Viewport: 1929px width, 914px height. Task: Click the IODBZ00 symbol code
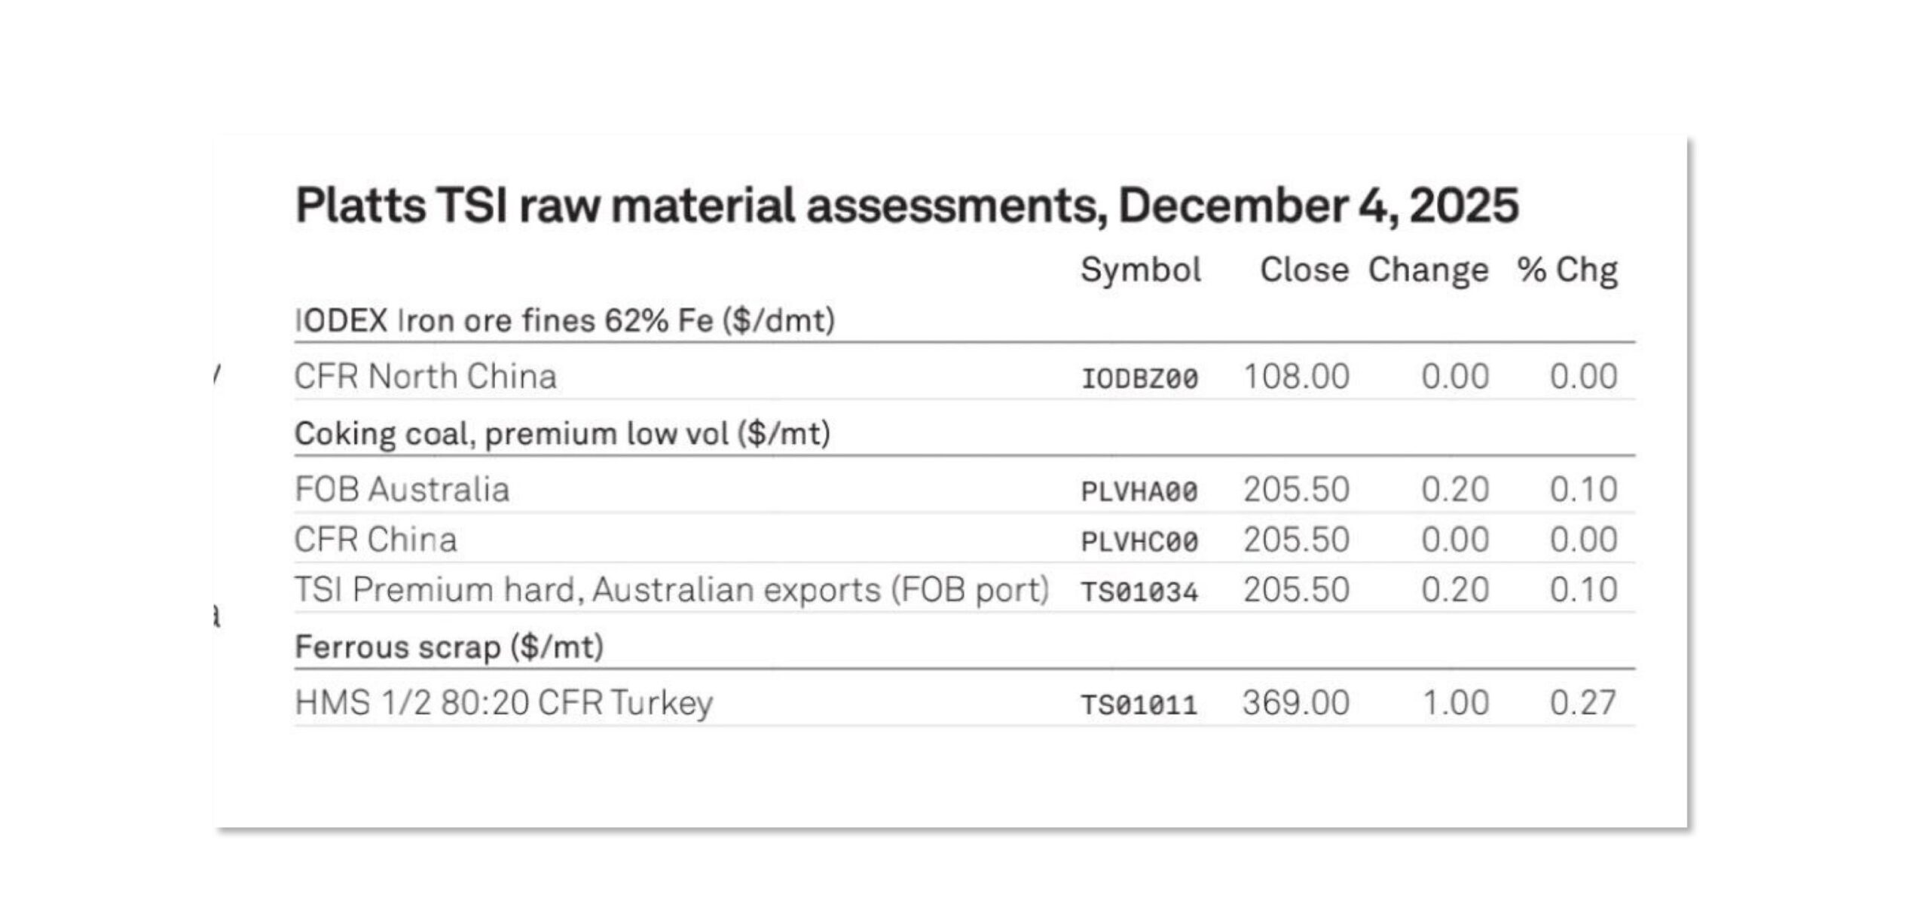(1139, 378)
